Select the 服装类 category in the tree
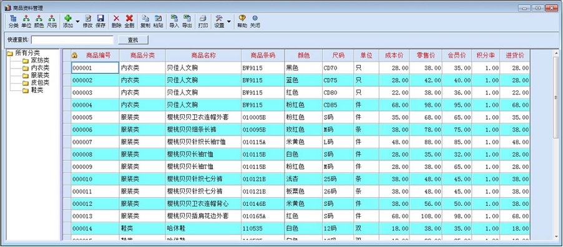The image size is (563, 247). click(36, 75)
